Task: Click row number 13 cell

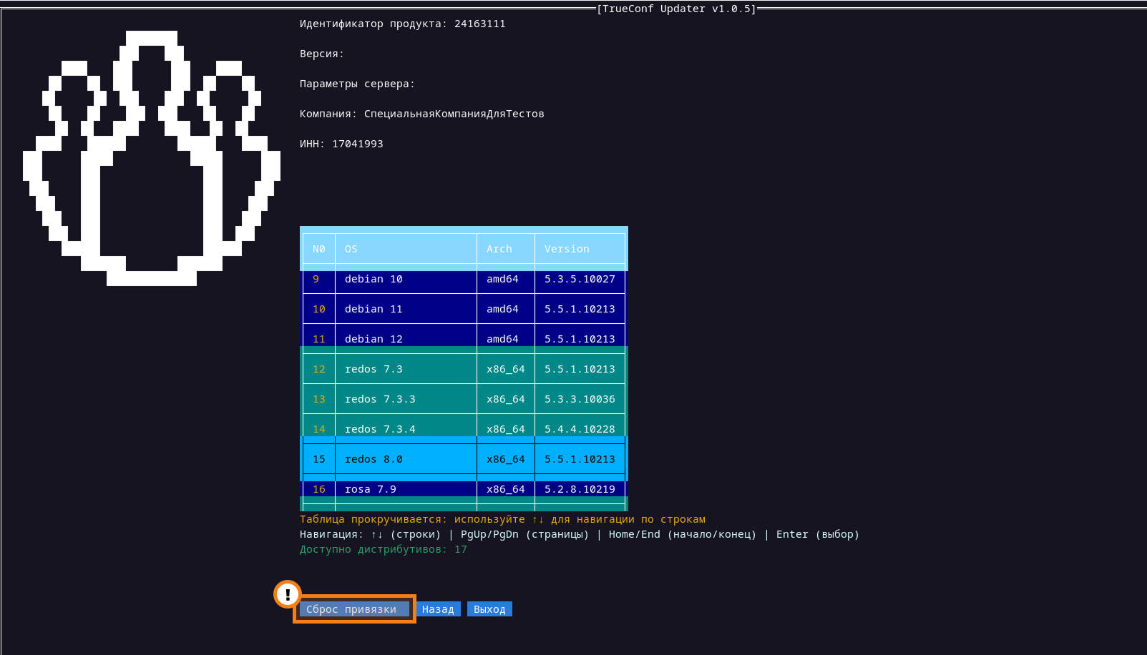Action: [x=319, y=399]
